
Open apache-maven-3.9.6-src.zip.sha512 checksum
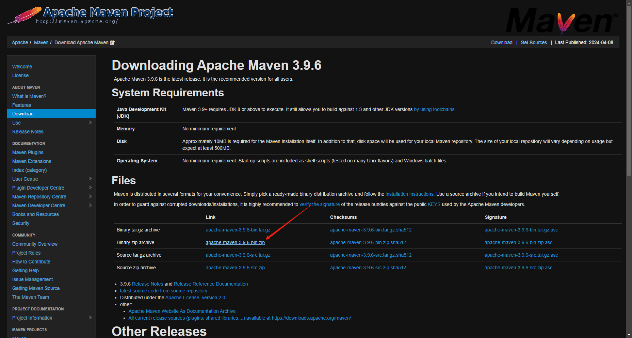[368, 268]
